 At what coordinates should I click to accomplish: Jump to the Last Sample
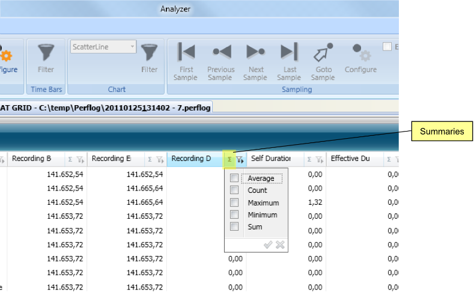(x=290, y=62)
